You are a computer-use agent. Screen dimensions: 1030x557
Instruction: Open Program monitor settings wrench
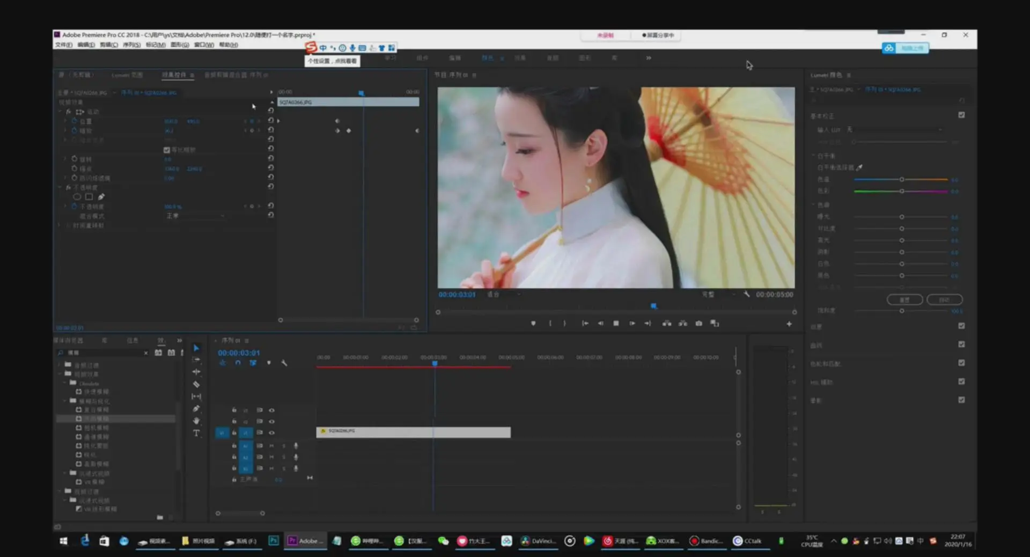point(747,294)
